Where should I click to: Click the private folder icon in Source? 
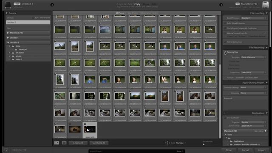(13, 56)
